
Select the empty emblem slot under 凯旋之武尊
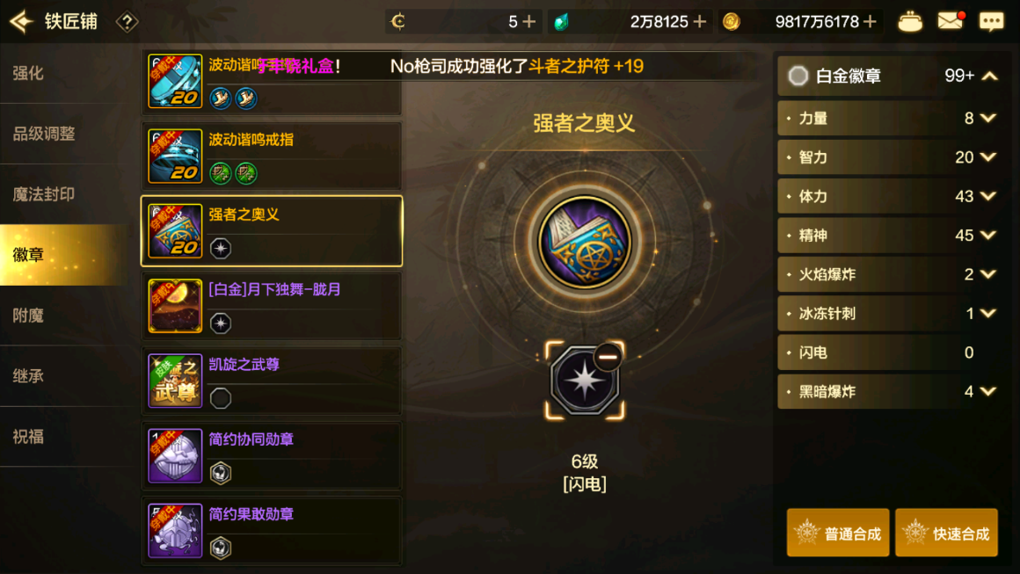tap(221, 398)
